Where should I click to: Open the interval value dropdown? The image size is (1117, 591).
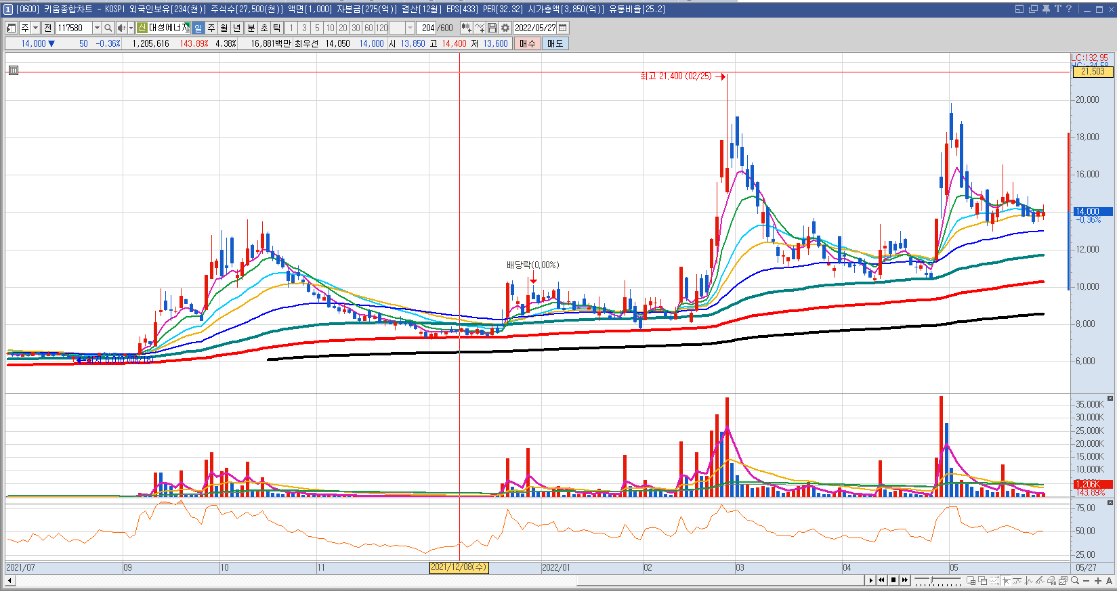point(410,28)
